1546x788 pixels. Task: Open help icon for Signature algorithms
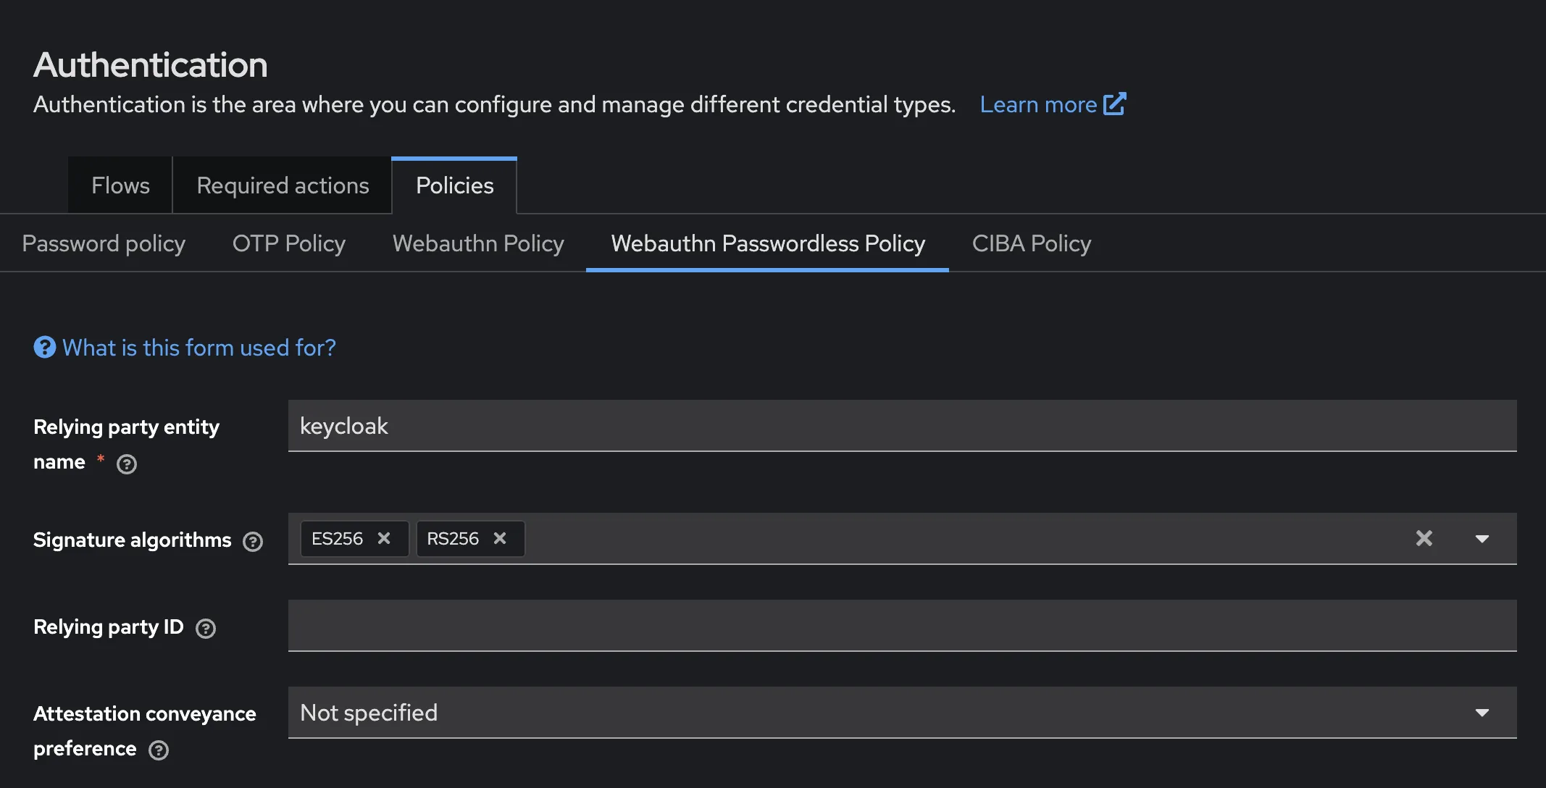(x=251, y=541)
